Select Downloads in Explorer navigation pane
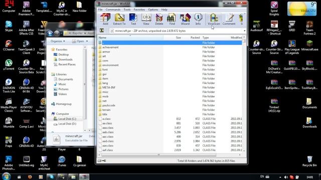Image resolution: width=321 pixels, height=180 pixels. pos(63,59)
